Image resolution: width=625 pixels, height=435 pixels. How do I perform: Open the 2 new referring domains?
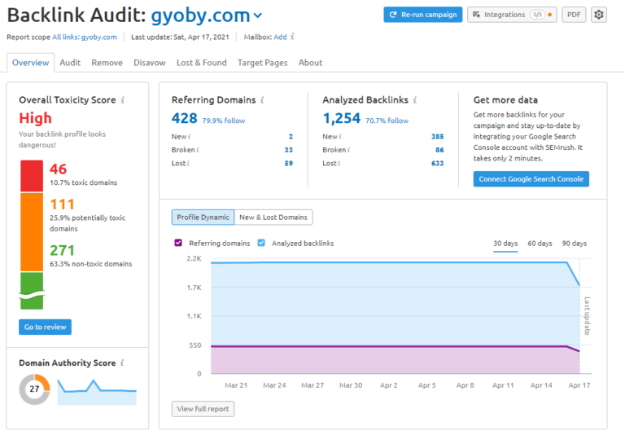(291, 137)
